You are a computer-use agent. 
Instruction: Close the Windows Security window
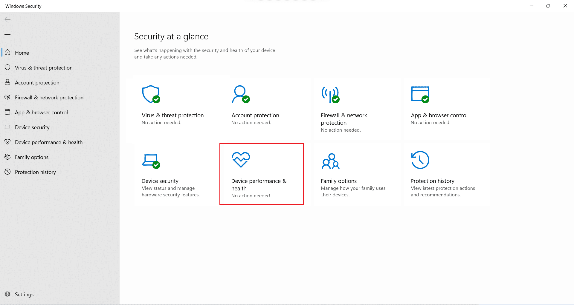[x=565, y=6]
